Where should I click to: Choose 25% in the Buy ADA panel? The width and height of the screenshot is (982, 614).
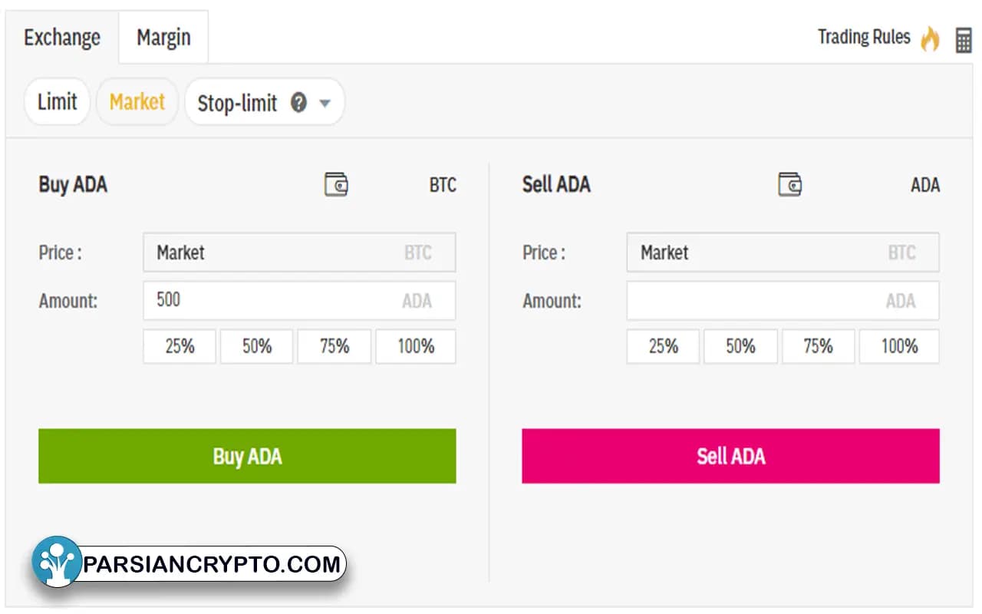point(180,346)
